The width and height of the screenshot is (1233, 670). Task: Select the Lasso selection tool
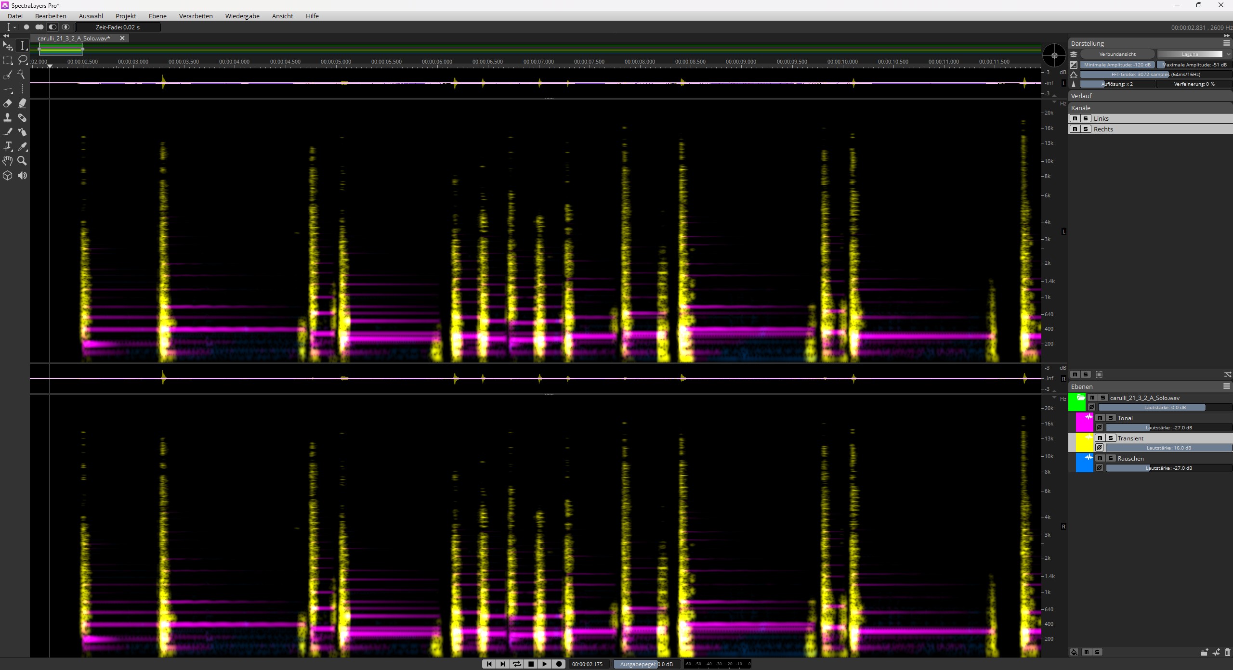[22, 60]
